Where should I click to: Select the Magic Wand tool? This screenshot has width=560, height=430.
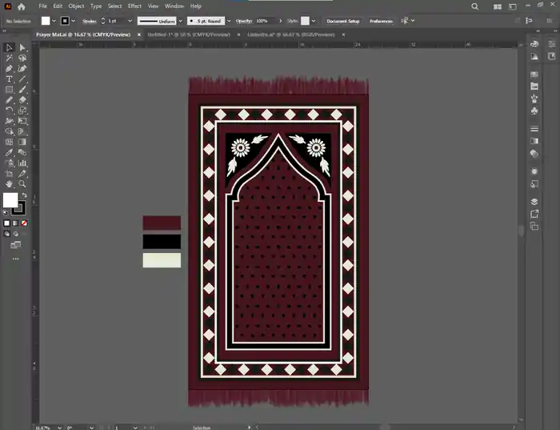(10, 58)
